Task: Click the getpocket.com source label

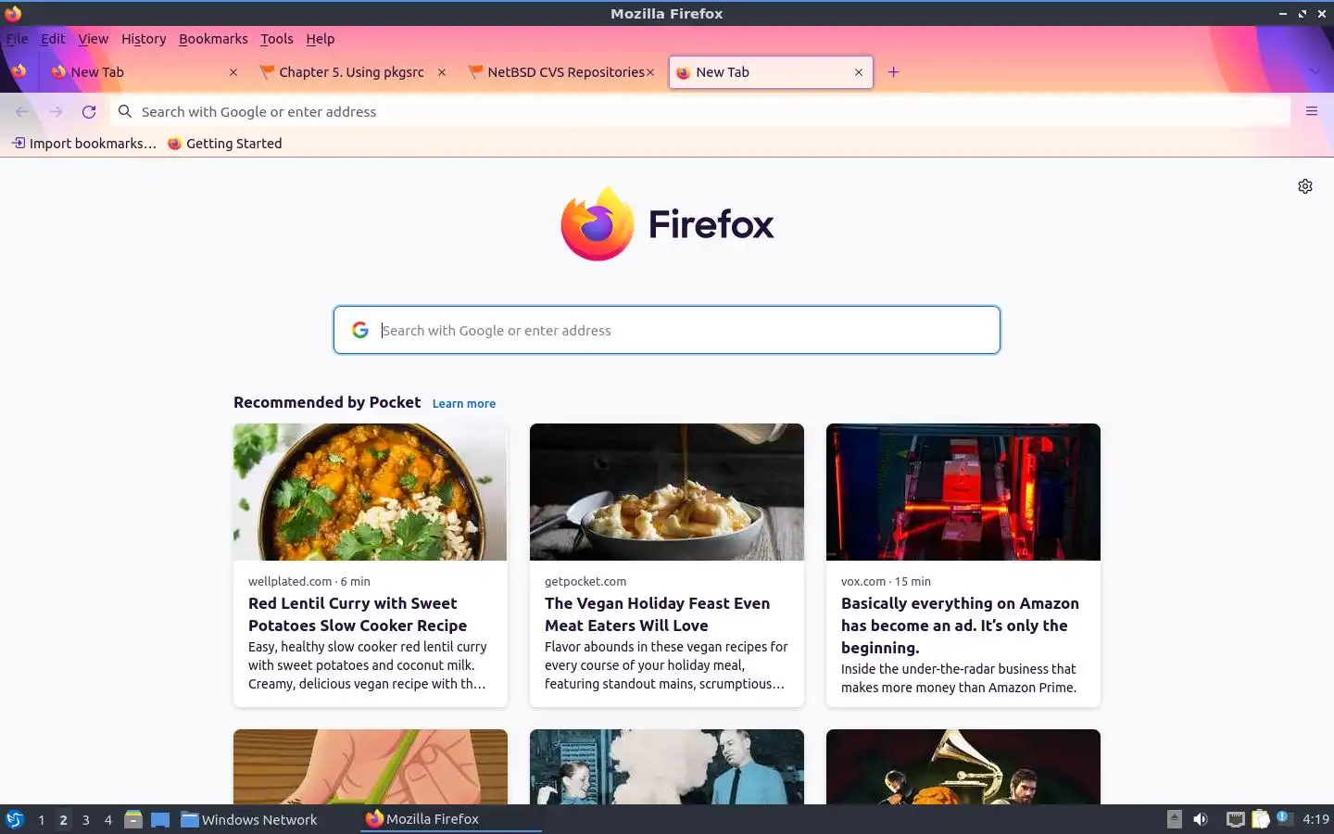Action: (x=585, y=581)
